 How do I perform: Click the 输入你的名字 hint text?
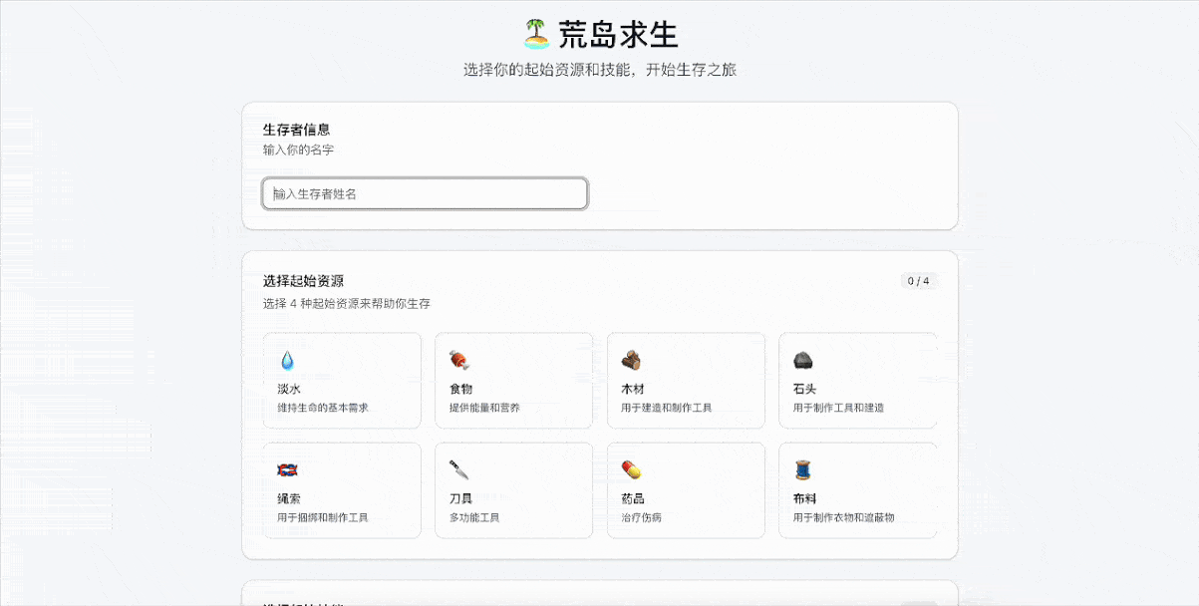tap(299, 150)
